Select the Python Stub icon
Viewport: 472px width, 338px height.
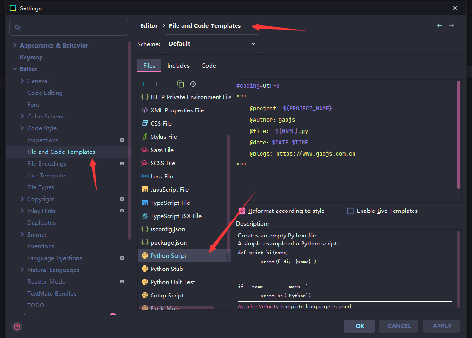tap(145, 269)
